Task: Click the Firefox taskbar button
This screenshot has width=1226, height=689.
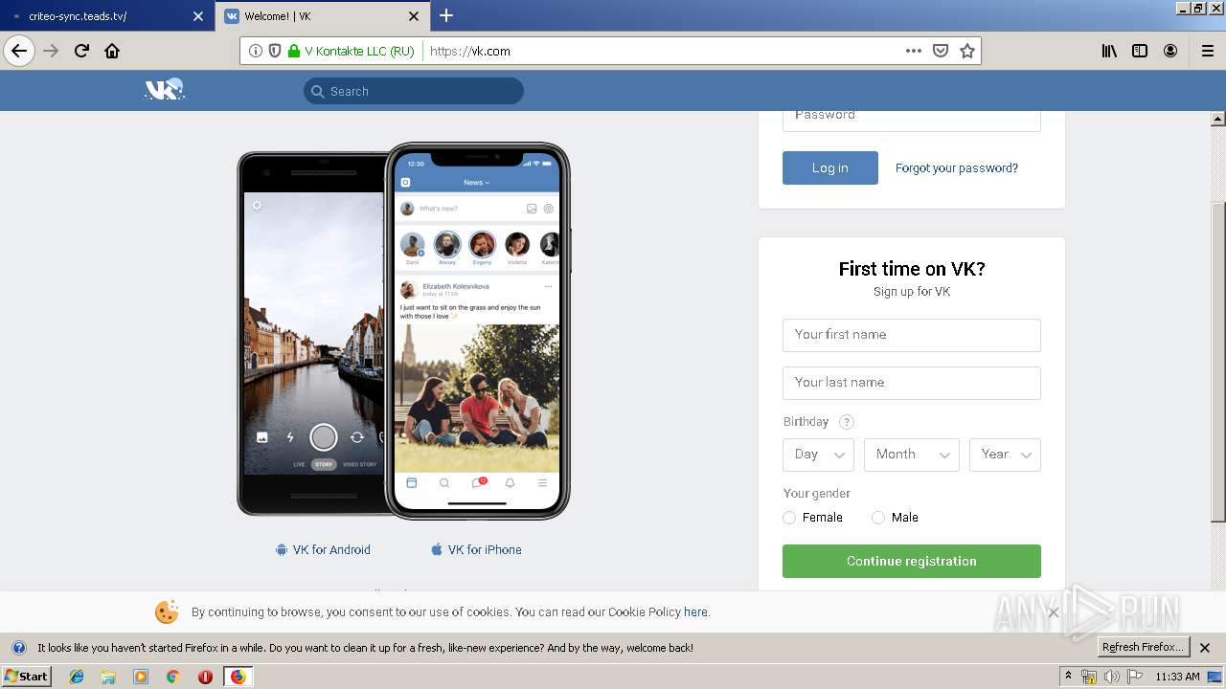Action: tap(238, 677)
